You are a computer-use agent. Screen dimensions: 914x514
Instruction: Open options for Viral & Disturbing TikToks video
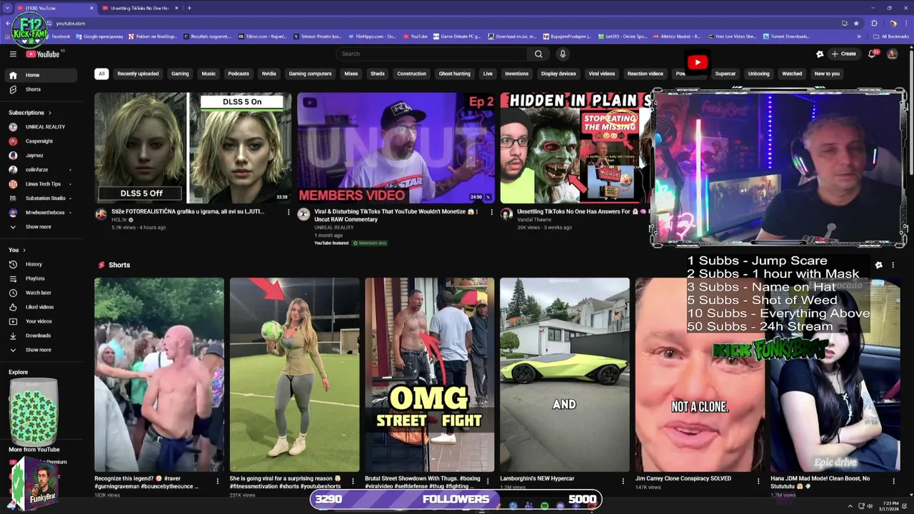(491, 212)
